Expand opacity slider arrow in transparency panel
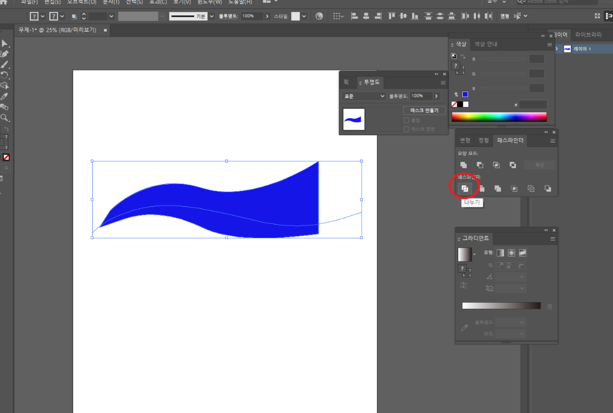The height and width of the screenshot is (413, 613). (436, 96)
